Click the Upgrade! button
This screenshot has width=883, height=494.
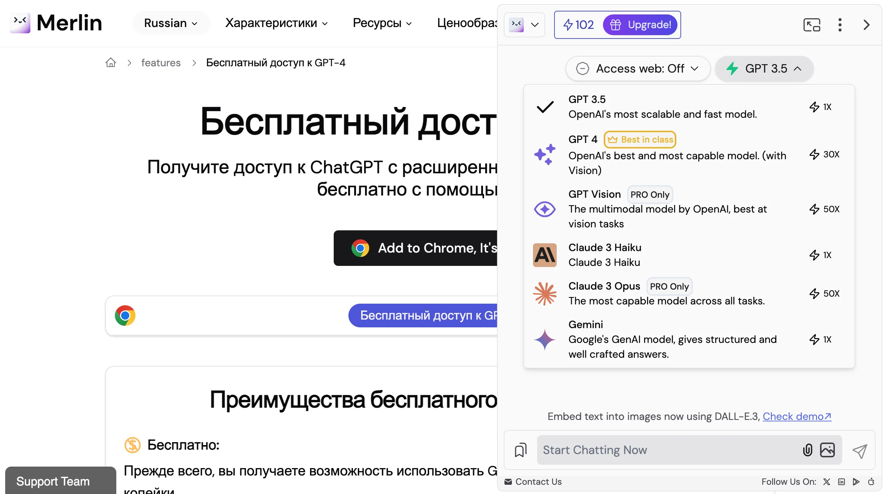point(640,25)
